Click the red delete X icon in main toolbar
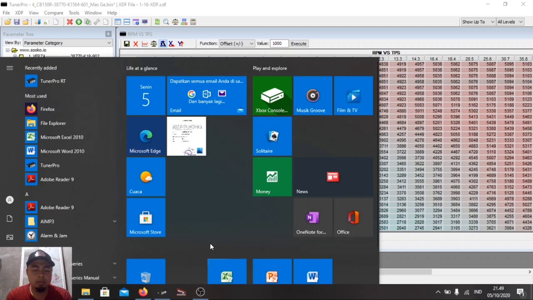The height and width of the screenshot is (300, 533). (70, 22)
